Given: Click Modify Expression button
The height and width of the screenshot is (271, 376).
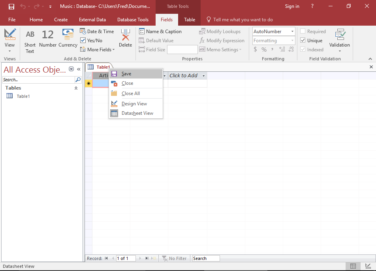Looking at the screenshot, I should [x=222, y=41].
